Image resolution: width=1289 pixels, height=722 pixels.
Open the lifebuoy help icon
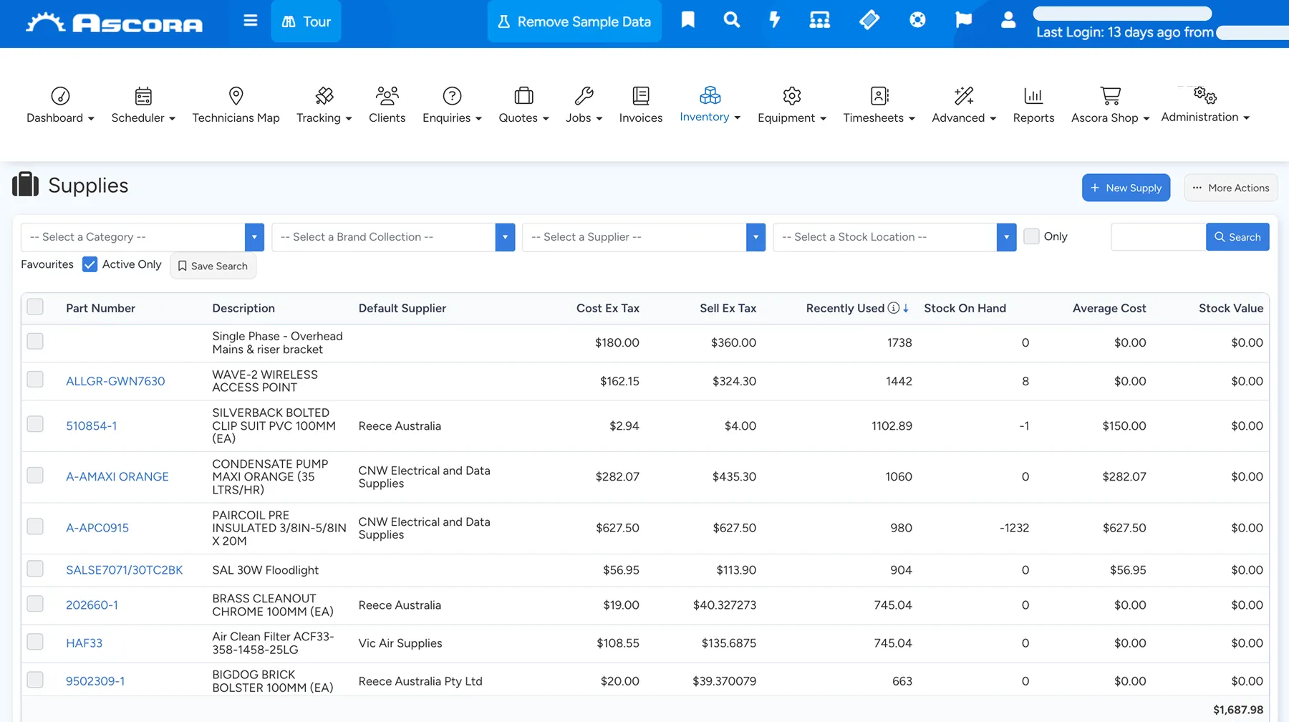tap(917, 20)
